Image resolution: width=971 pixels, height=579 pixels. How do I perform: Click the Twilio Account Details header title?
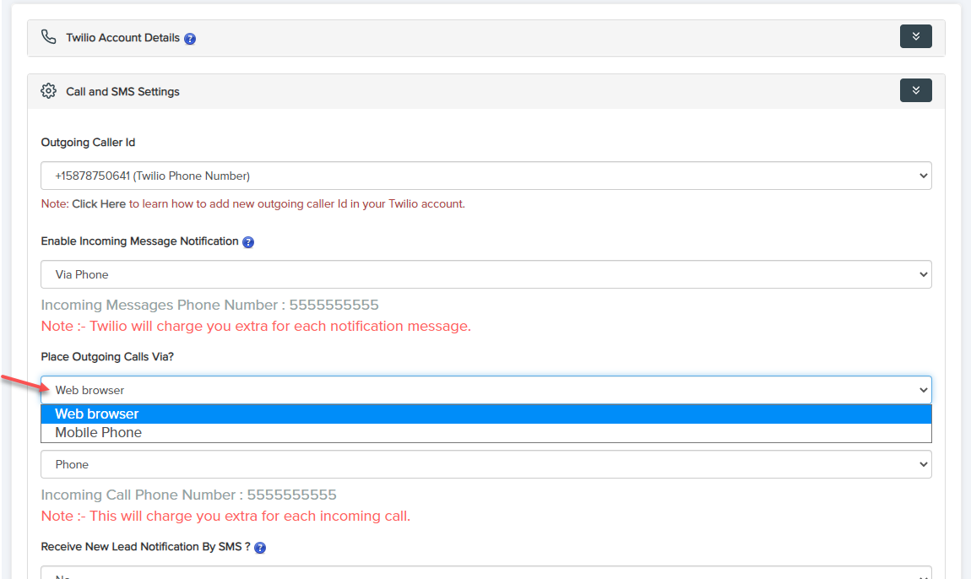pyautogui.click(x=122, y=38)
